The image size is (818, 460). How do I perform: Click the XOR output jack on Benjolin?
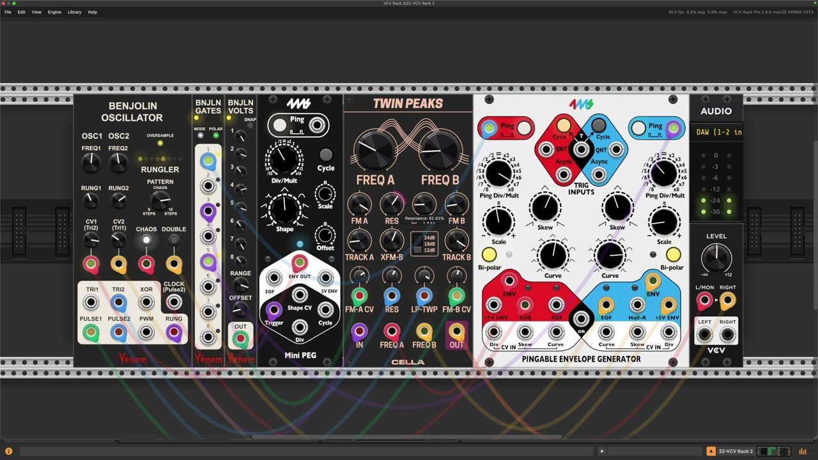pos(146,302)
